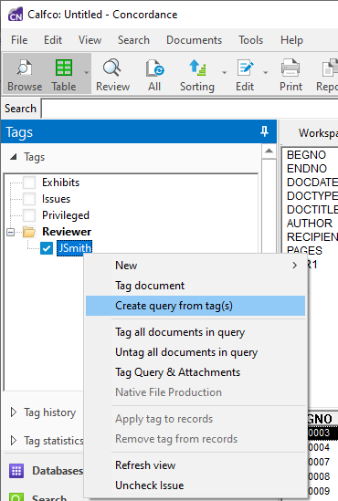Select the JSmith tag label
The height and width of the screenshot is (501, 338).
click(75, 248)
